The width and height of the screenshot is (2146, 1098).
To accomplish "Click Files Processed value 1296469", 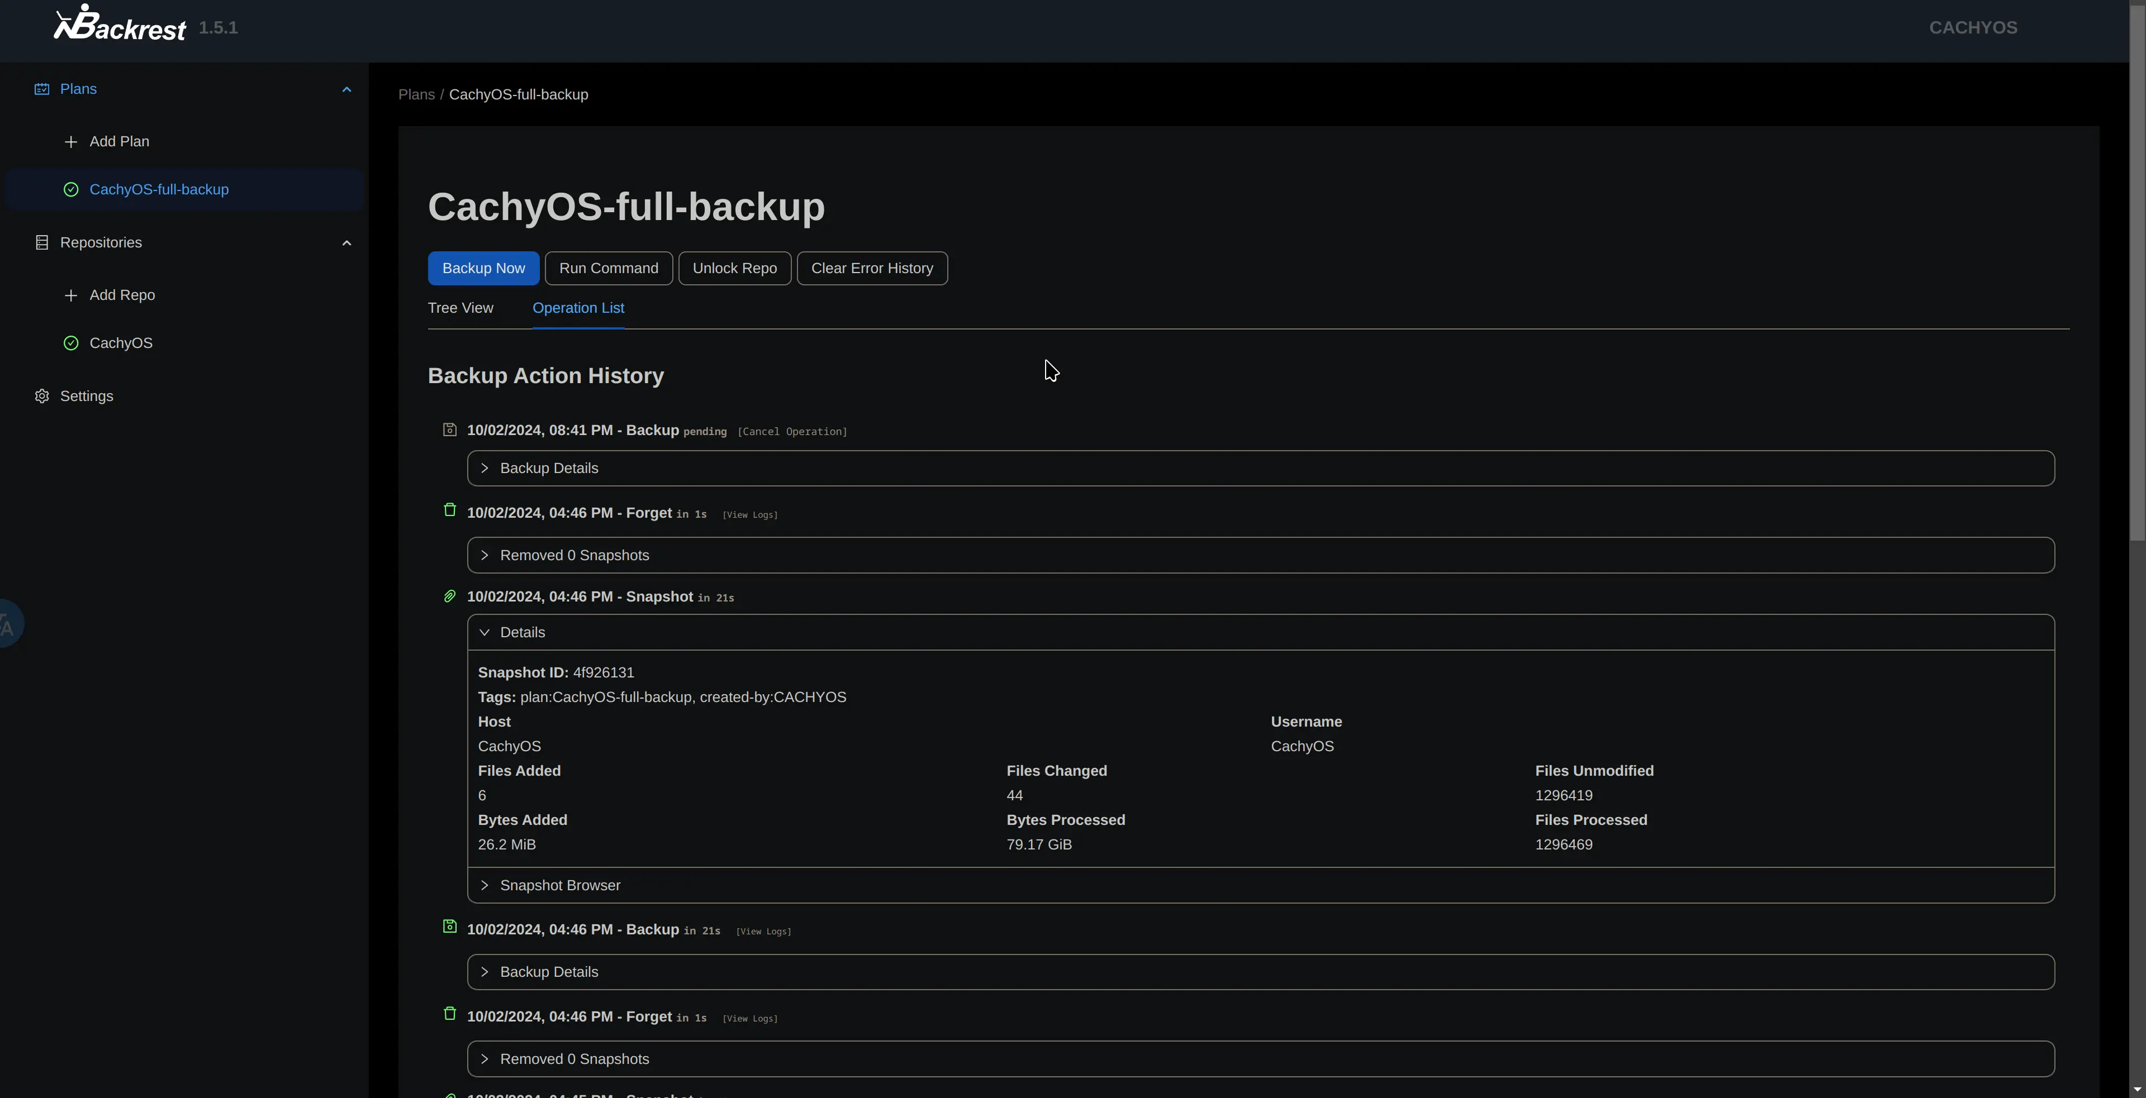I will coord(1564,845).
